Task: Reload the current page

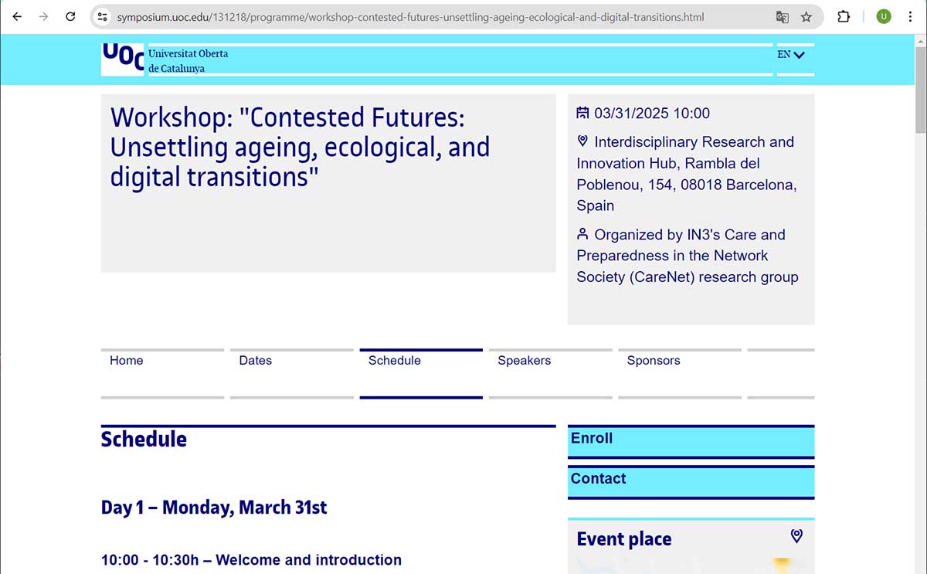Action: tap(70, 16)
